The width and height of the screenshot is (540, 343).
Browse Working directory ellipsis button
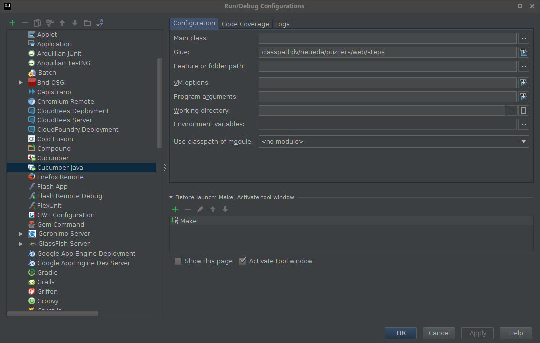click(512, 111)
